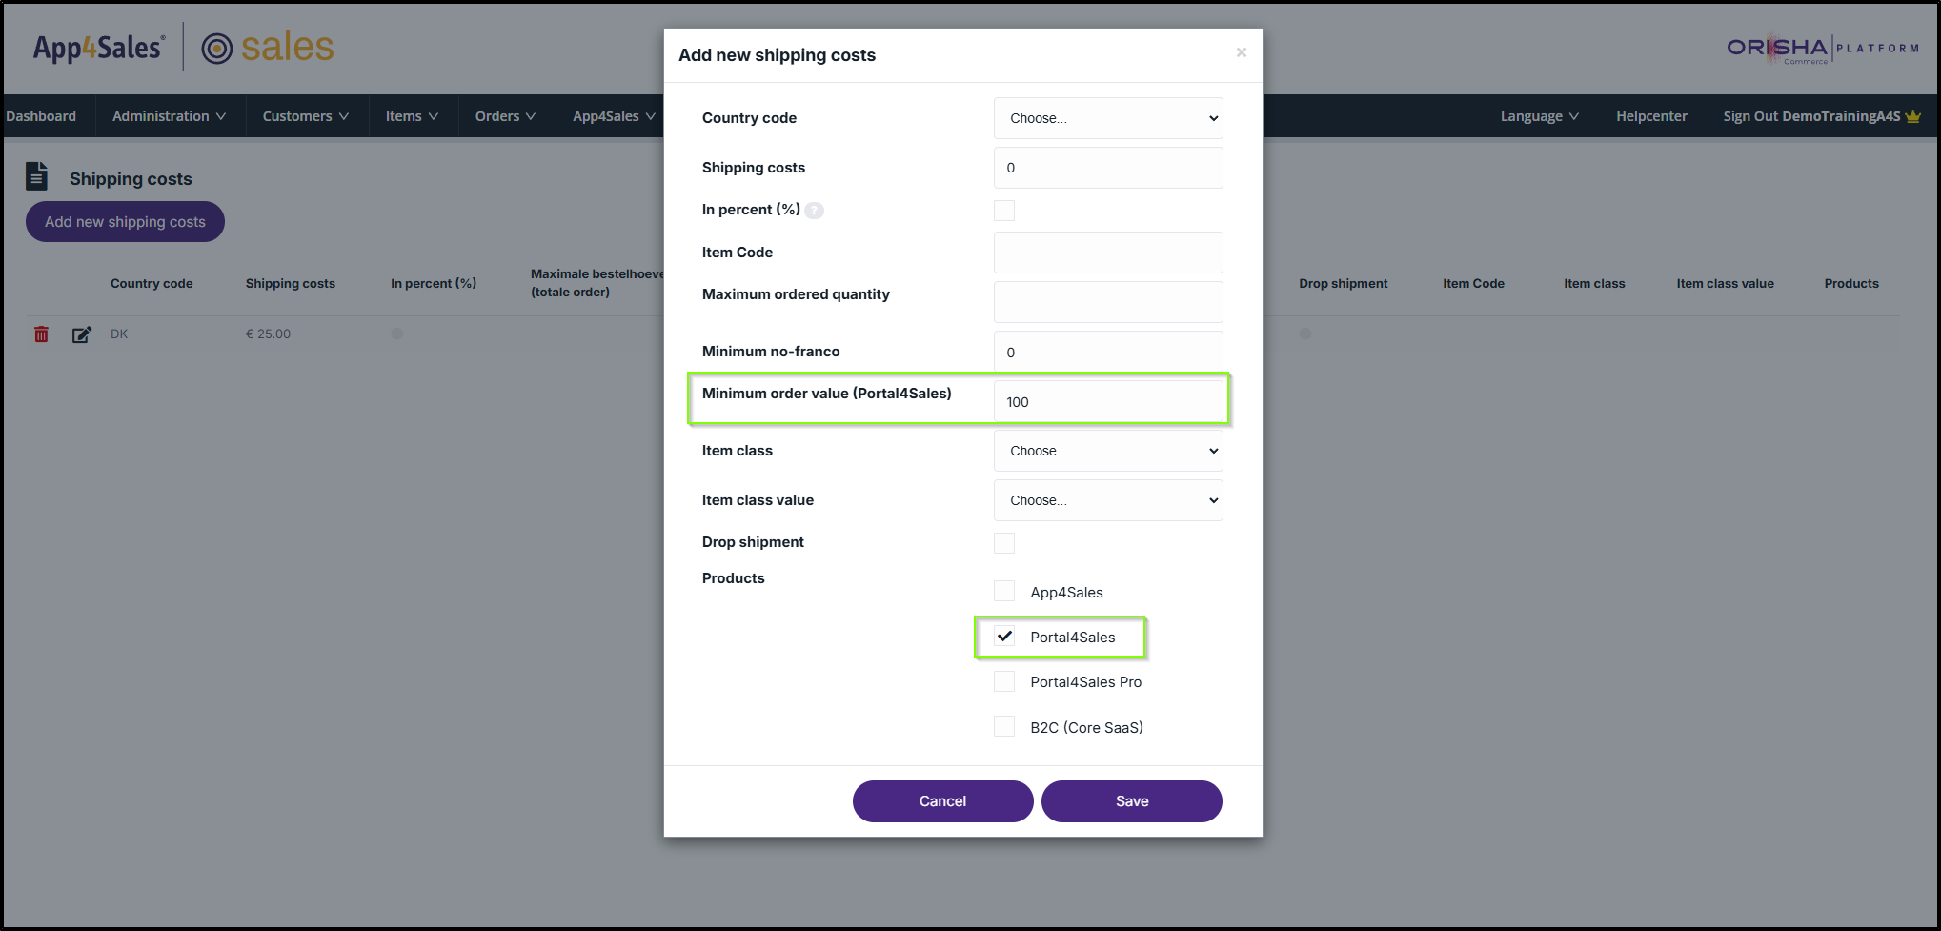Open the Country code dropdown
The width and height of the screenshot is (1941, 931).
coord(1108,118)
